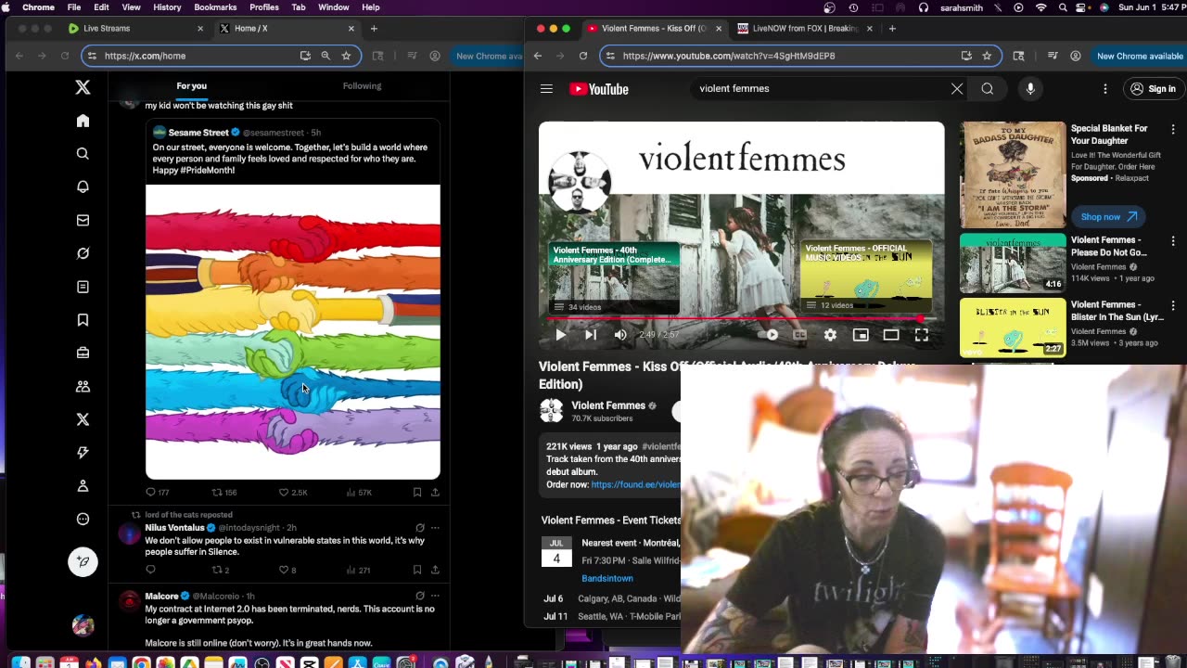Sign in to YouTube
1187x668 pixels.
pyautogui.click(x=1153, y=89)
